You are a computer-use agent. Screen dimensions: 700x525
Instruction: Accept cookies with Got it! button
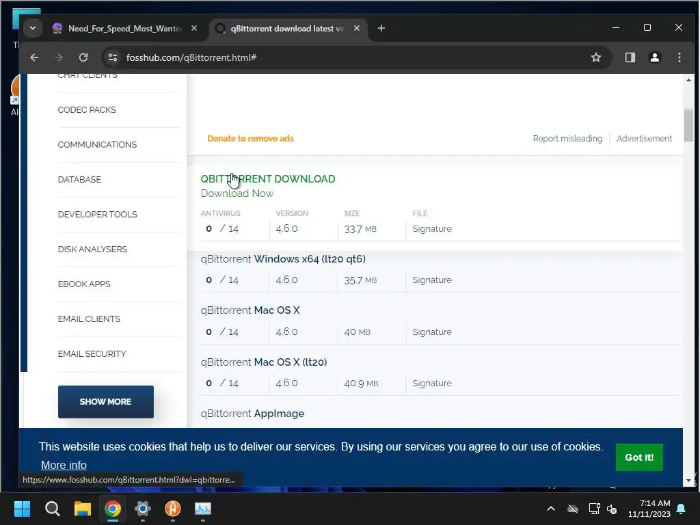[x=639, y=457]
